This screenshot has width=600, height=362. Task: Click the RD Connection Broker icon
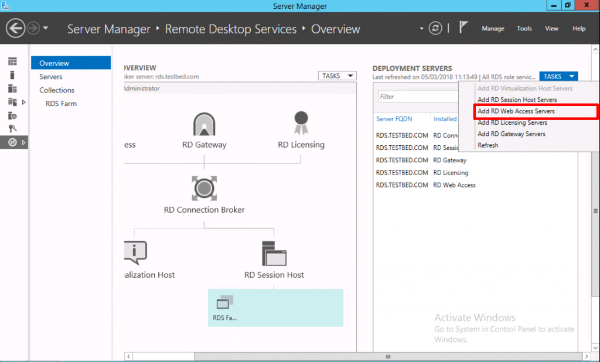[204, 189]
